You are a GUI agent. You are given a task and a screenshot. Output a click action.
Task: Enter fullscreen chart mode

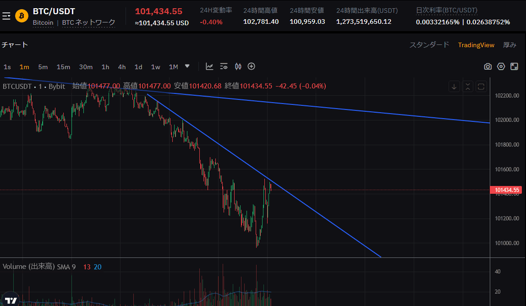click(x=515, y=66)
